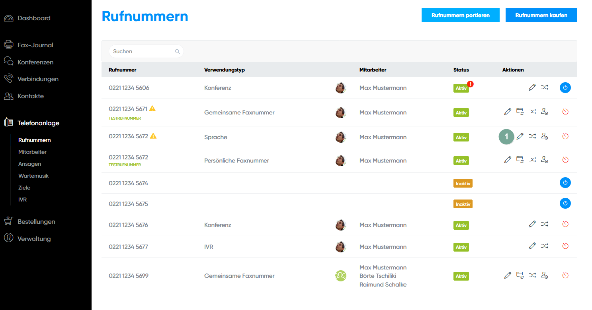This screenshot has height=310, width=592.
Task: Click user checkmark icon for 0221 1234 5699
Action: [545, 275]
